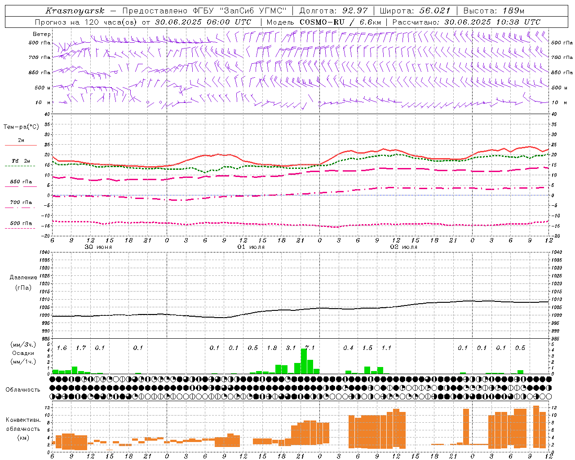The height and width of the screenshot is (460, 575).
Task: Click the Тем-ра(°C) axis title
Action: pos(21,127)
